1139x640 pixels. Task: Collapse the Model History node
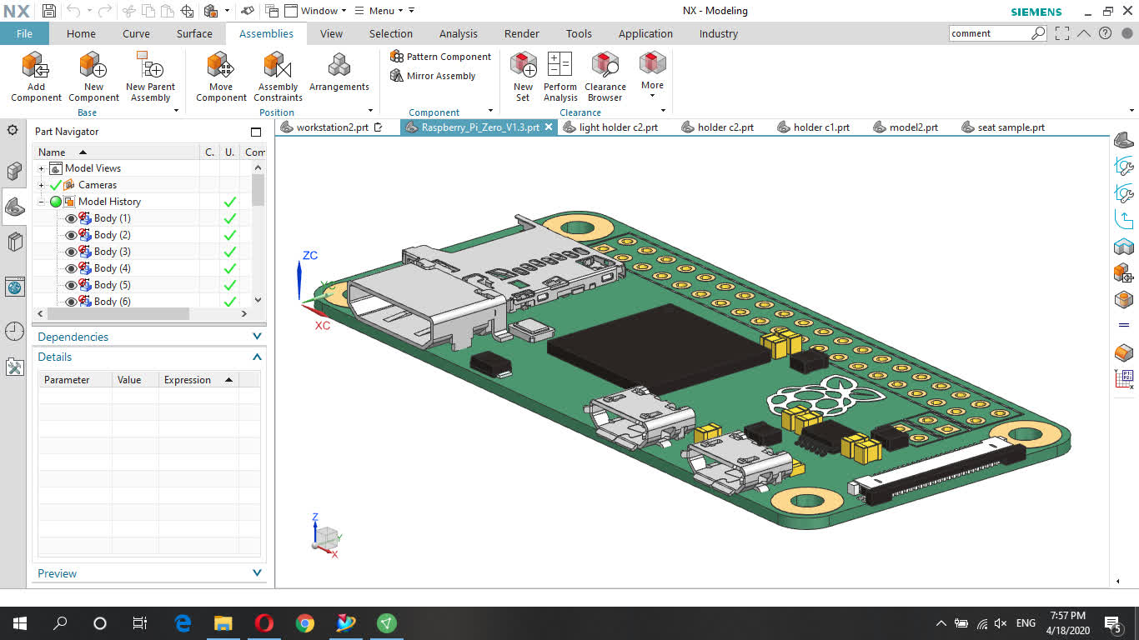pyautogui.click(x=41, y=202)
